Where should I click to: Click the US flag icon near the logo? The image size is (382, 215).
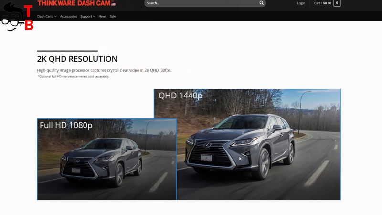pyautogui.click(x=113, y=4)
